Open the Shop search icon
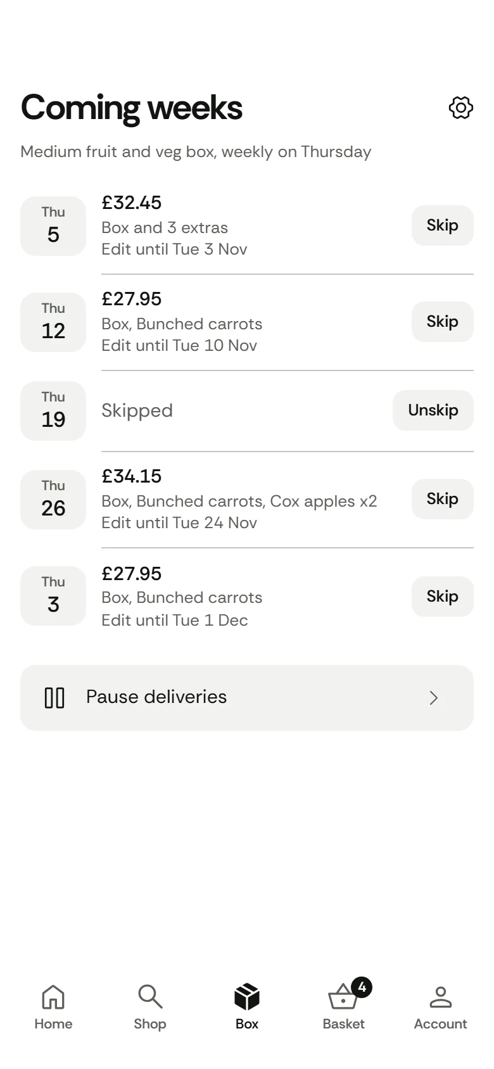The image size is (494, 1069). (150, 997)
